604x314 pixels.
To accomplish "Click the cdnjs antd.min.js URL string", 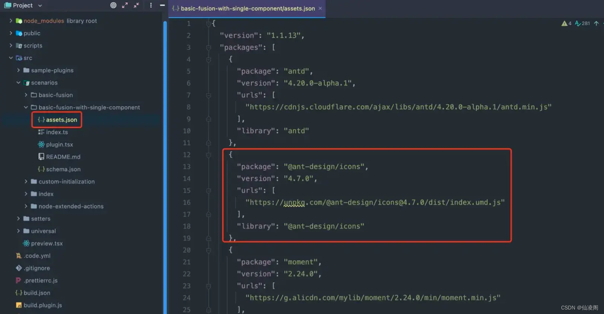I will pyautogui.click(x=398, y=107).
